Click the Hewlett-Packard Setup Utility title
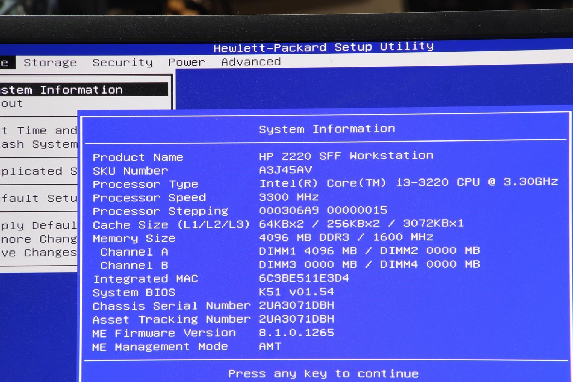The height and width of the screenshot is (382, 573). pos(323,47)
